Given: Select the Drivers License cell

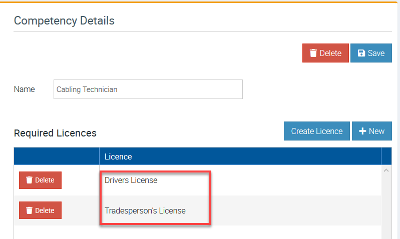Looking at the screenshot, I should pos(131,180).
